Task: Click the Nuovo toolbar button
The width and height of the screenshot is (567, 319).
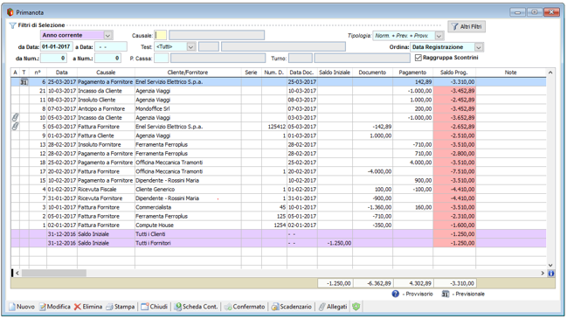Action: (22, 307)
